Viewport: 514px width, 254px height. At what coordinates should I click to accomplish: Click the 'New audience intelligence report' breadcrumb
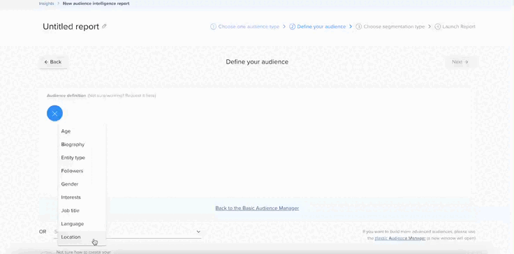(96, 3)
